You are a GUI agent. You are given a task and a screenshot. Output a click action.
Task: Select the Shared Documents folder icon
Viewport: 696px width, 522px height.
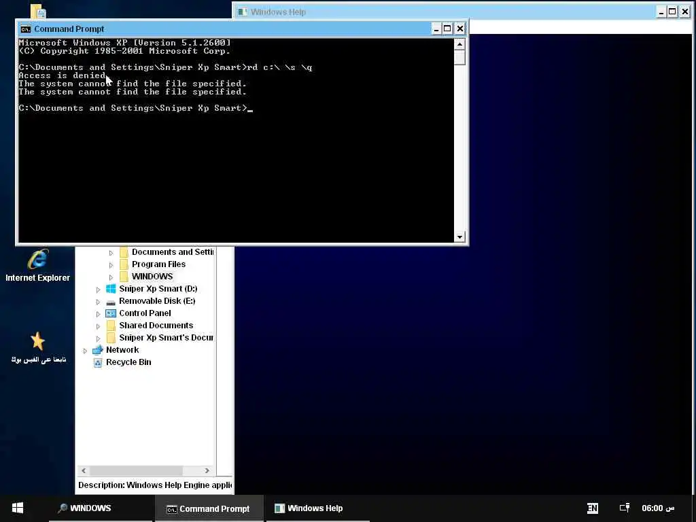(111, 326)
